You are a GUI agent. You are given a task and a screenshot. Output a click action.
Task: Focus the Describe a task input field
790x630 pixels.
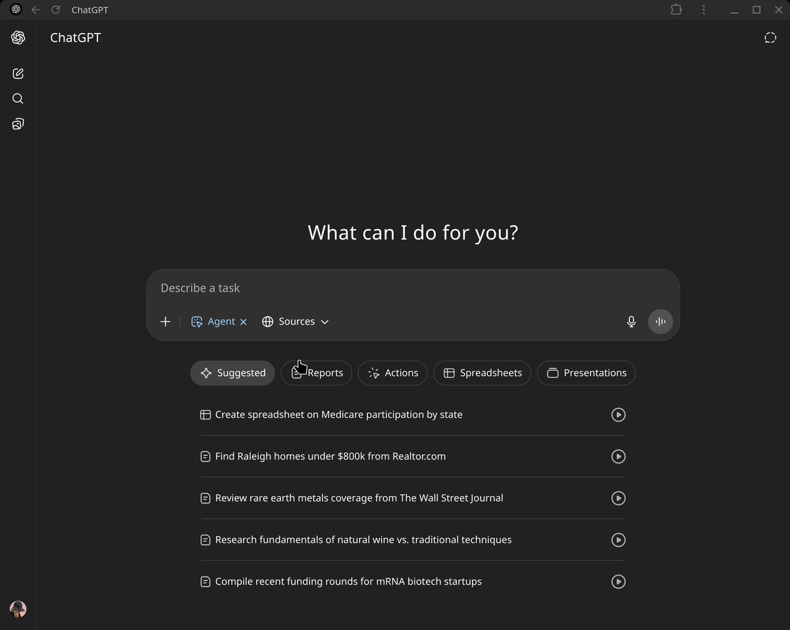[x=413, y=288]
